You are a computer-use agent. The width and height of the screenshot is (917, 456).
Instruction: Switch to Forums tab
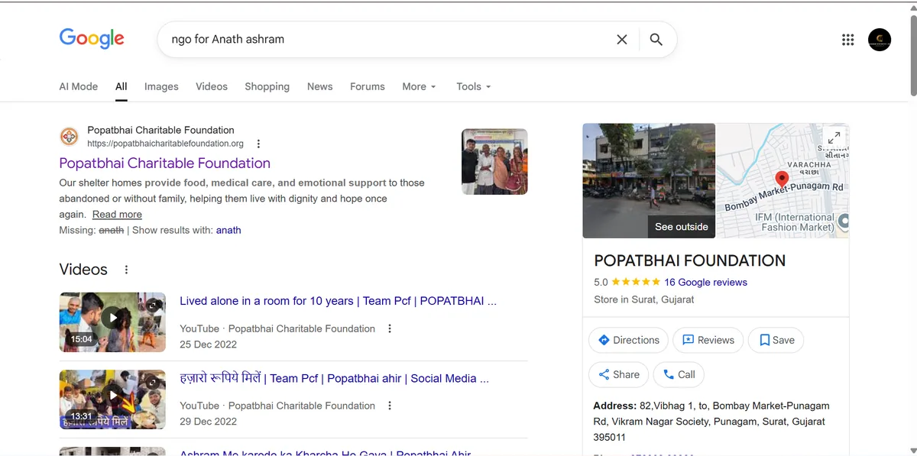pyautogui.click(x=368, y=86)
